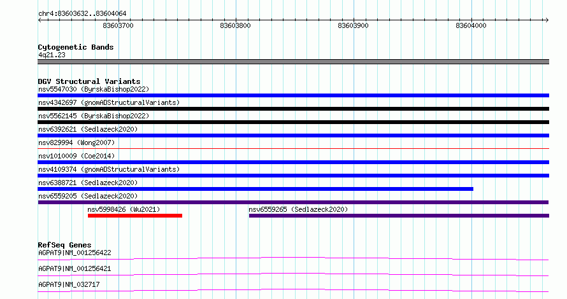This screenshot has height=299, width=567.
Task: Select the black bar for nsv4342697
Action: [293, 109]
